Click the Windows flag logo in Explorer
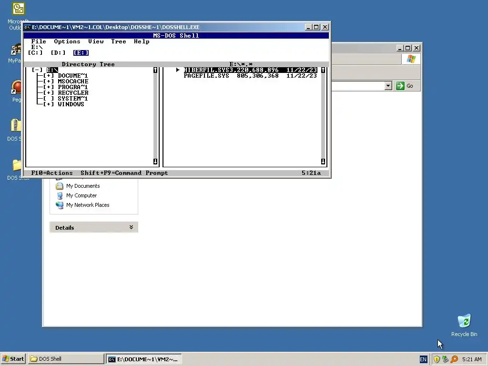 pos(411,59)
